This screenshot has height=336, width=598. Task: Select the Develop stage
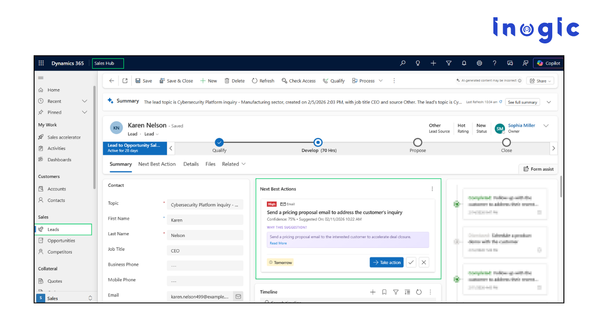pos(318,142)
